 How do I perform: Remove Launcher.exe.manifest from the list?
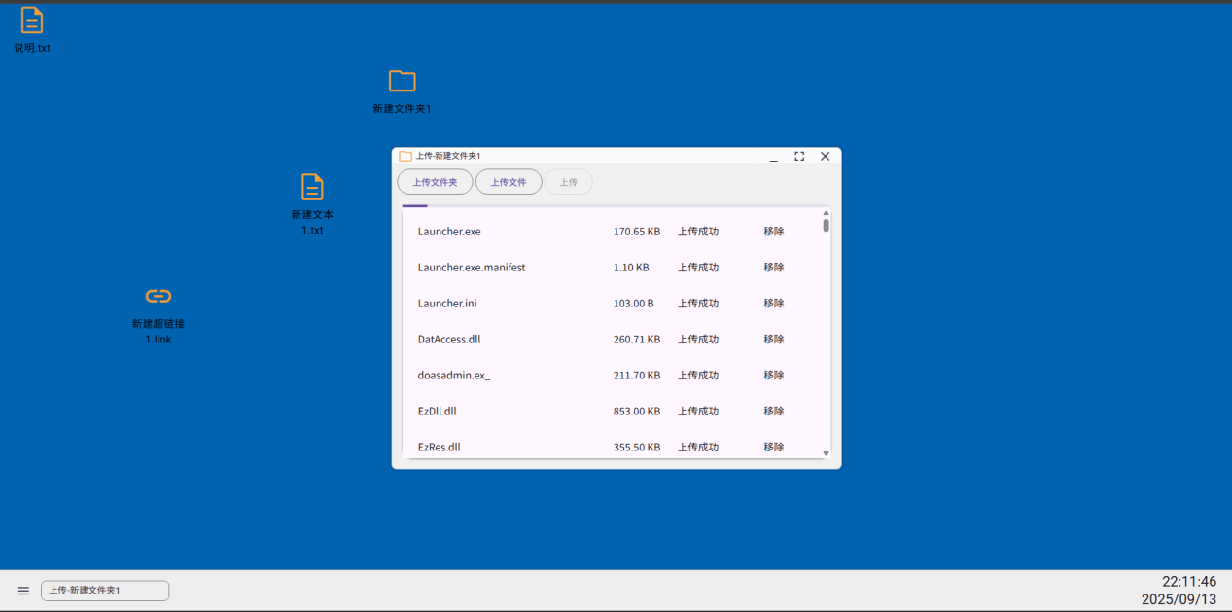[x=774, y=268]
